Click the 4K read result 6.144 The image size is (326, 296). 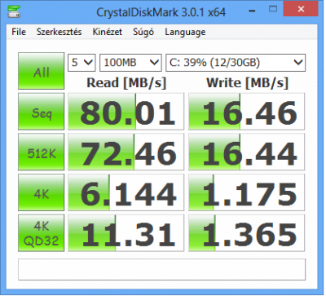(126, 192)
